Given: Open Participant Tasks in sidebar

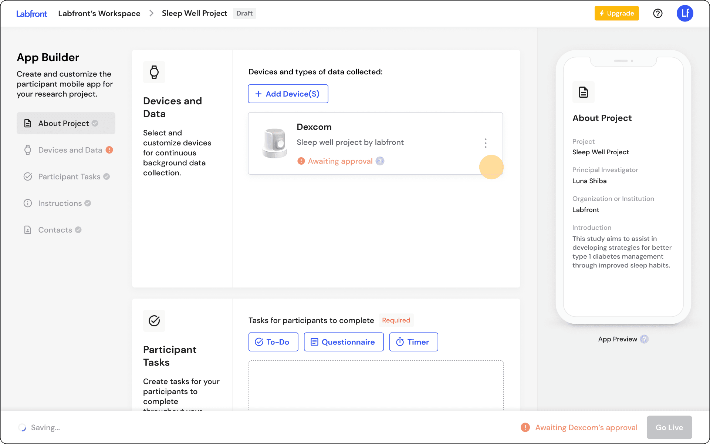Looking at the screenshot, I should 66,176.
